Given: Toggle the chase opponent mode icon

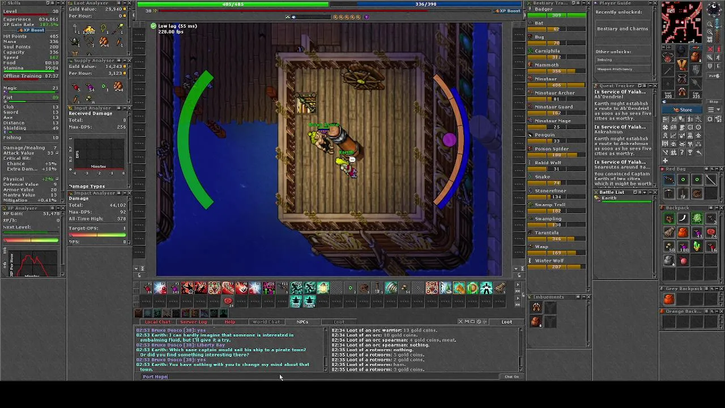Looking at the screenshot, I should (x=718, y=57).
